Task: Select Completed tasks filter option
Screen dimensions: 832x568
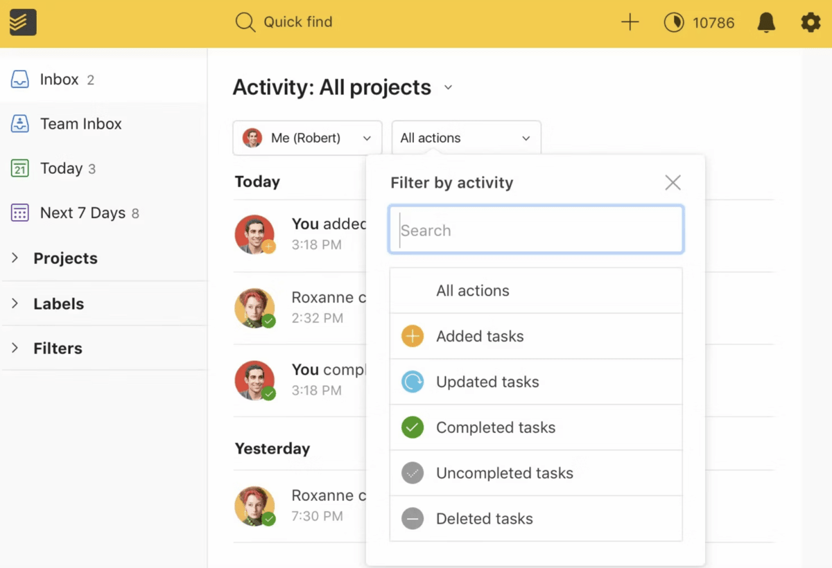Action: pos(536,427)
